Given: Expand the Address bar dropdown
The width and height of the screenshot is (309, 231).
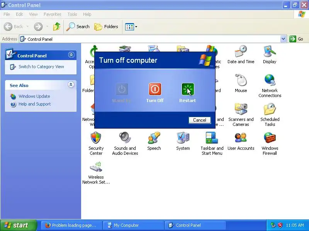Looking at the screenshot, I should tap(283, 39).
